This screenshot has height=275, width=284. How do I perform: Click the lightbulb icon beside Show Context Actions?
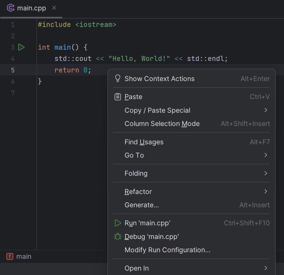coord(117,78)
